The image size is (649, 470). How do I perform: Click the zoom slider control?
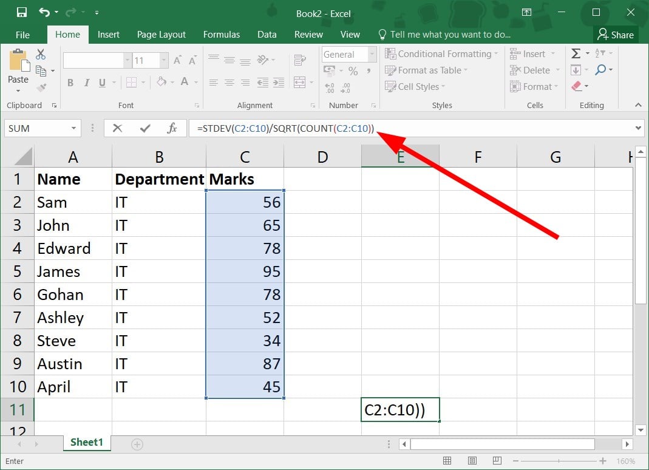559,461
